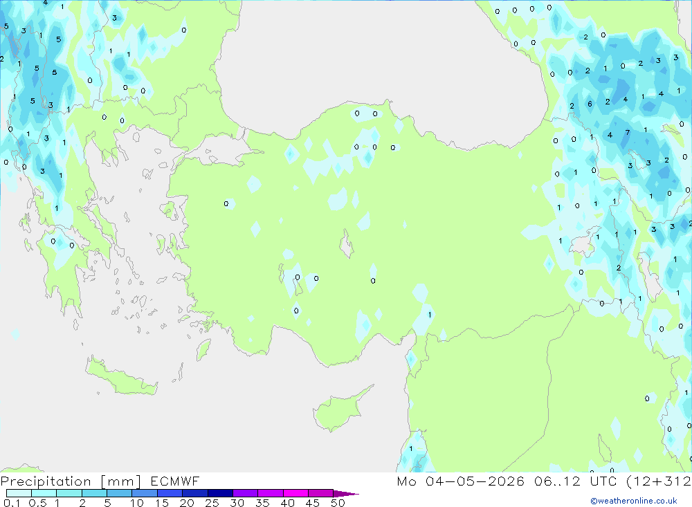Click the precipitation value "6" on map
The width and height of the screenshot is (692, 507).
[590, 104]
